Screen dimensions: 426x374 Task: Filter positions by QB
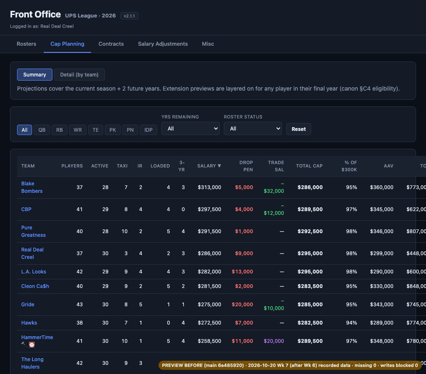coord(42,130)
